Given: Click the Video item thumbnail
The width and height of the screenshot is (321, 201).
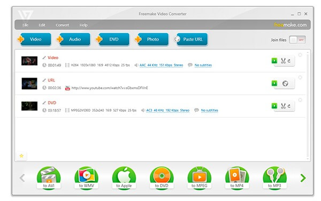Looking at the screenshot, I should pos(29,61).
